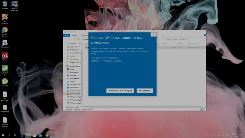Click 'Не выполнять' button
The image size is (245, 138).
click(x=145, y=91)
